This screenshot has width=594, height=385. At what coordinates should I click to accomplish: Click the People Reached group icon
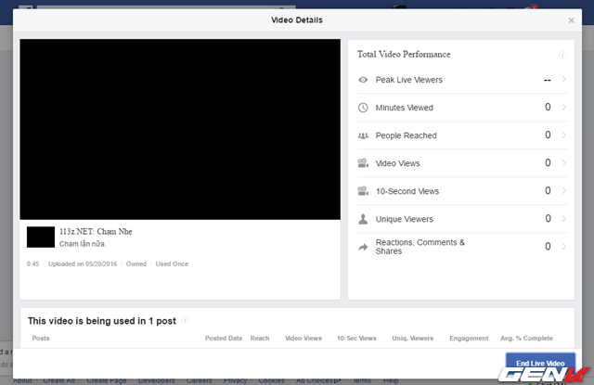(363, 135)
